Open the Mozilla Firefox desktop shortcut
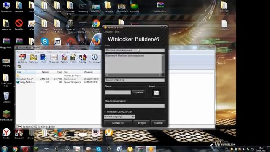The width and height of the screenshot is (270, 152). click(x=96, y=41)
